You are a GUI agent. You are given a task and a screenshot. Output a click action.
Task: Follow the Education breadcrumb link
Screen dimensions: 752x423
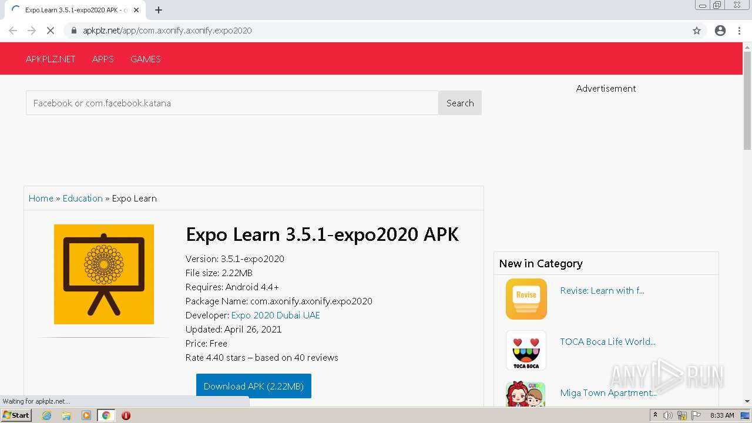point(83,198)
